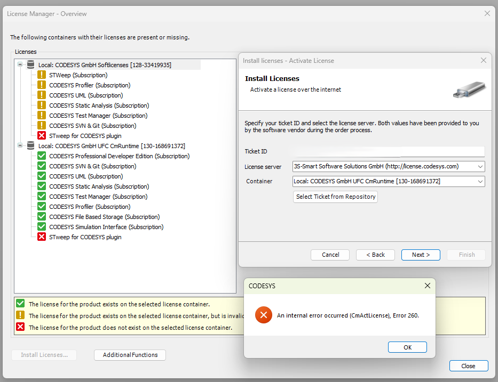Screen dimensions: 498x382
Task: Click green check beside Simulation Interface
Action: coord(42,227)
